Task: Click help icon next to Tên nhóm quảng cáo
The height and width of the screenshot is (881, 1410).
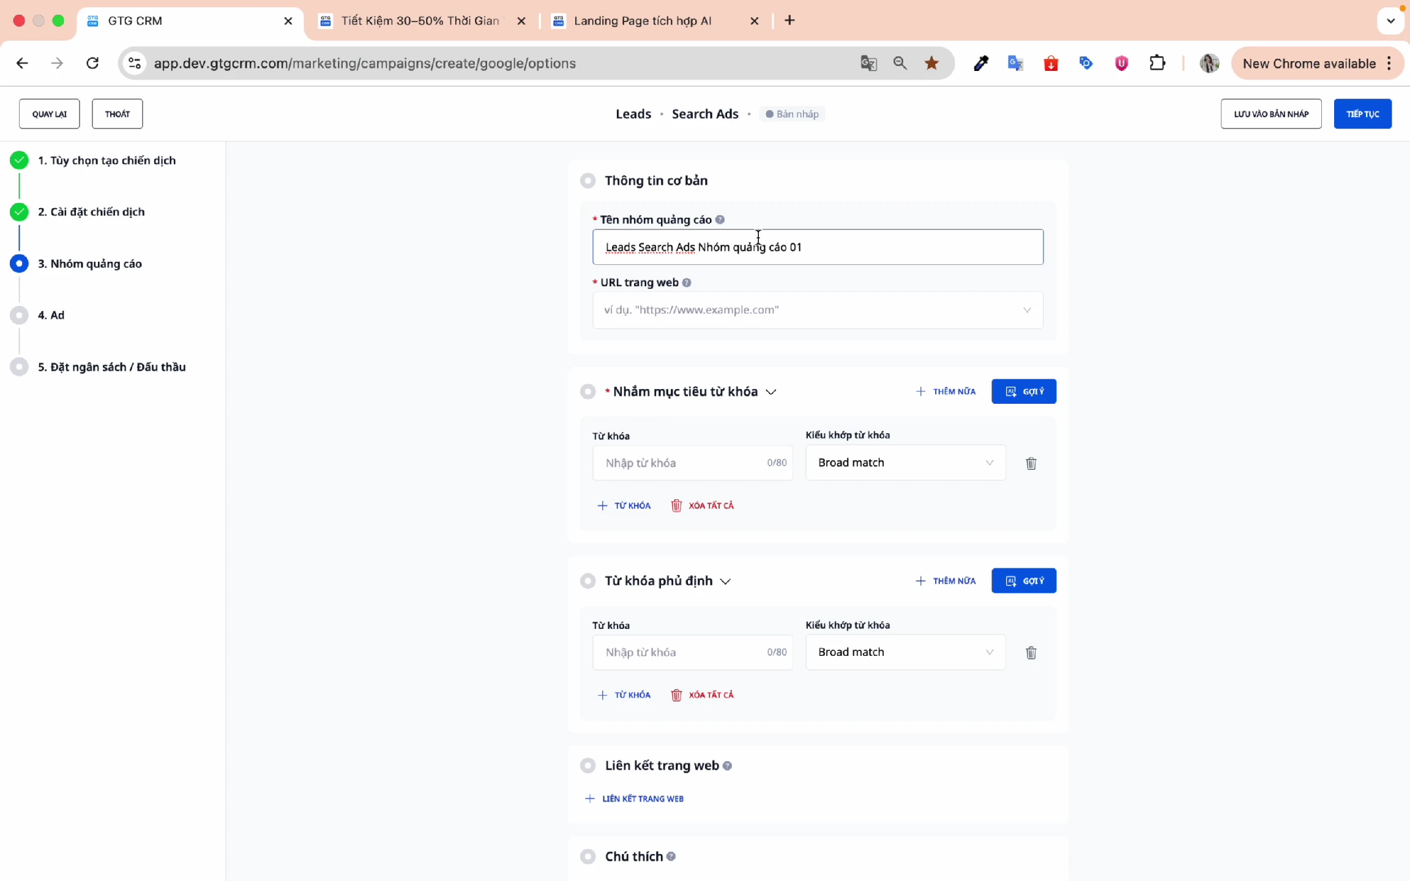Action: pos(720,220)
